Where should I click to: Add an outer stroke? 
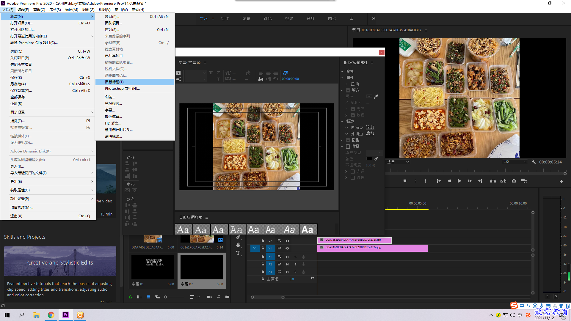point(370,134)
